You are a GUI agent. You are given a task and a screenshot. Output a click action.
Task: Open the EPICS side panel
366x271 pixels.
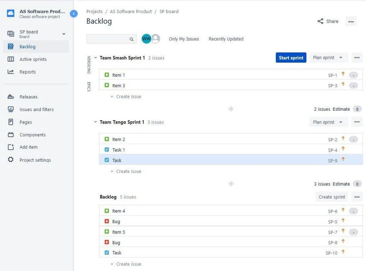(89, 87)
